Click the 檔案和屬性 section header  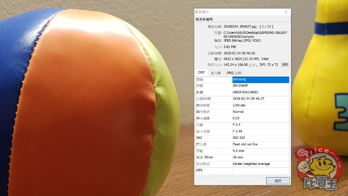(204, 19)
